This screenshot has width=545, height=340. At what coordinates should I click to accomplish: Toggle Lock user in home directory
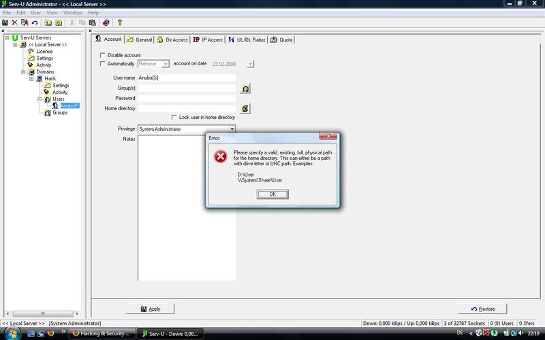174,117
